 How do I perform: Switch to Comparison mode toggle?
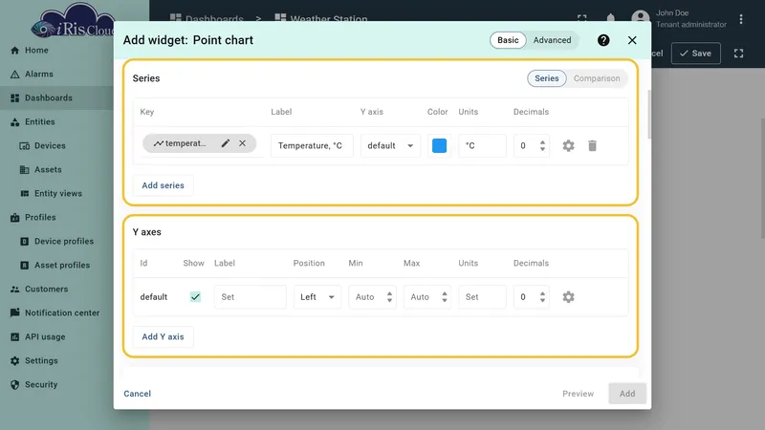click(x=597, y=78)
